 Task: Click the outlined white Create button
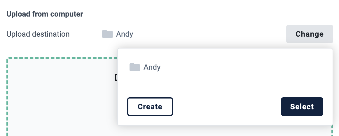tap(150, 107)
